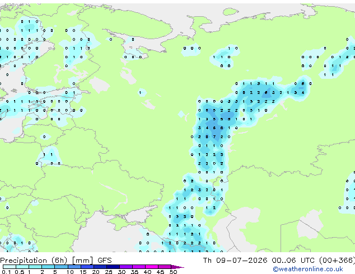Click the 'GFS' model label
355x274 pixels.
pyautogui.click(x=105, y=261)
